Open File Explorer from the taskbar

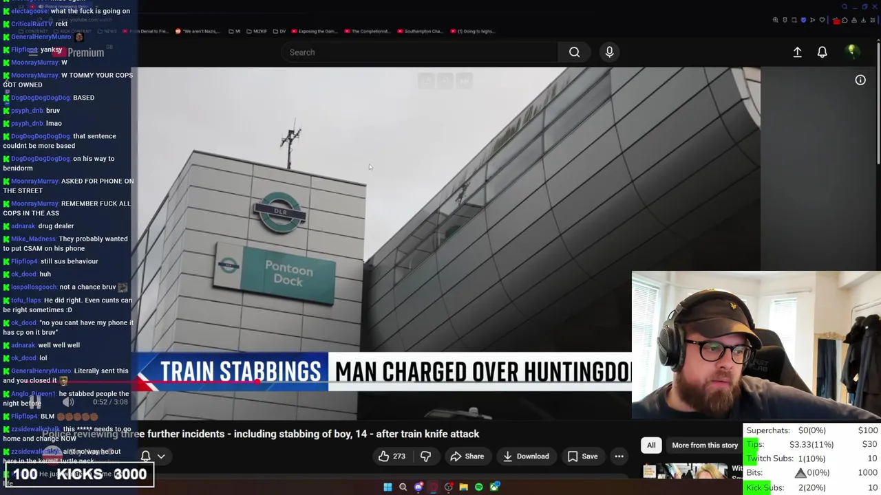tap(463, 487)
